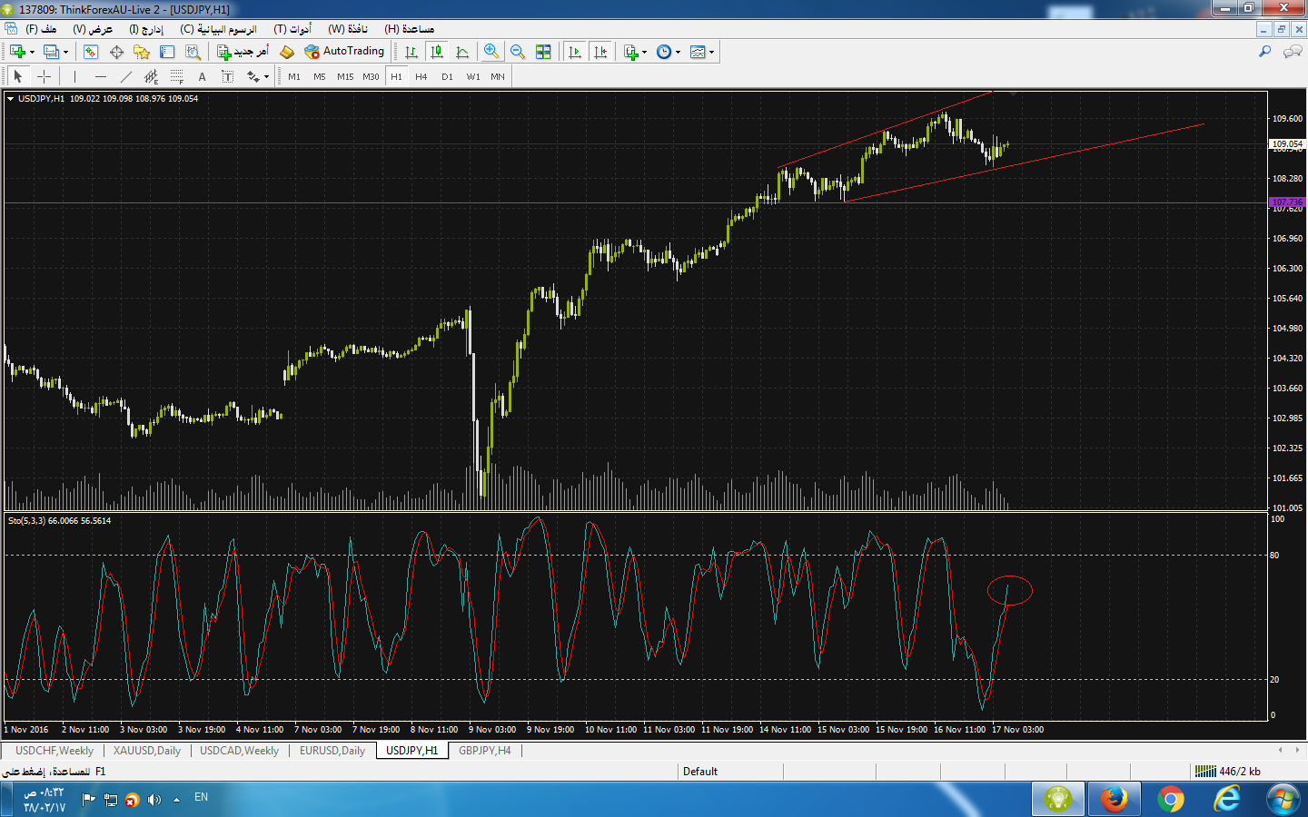Screen dimensions: 1308x817
Task: Select the Horizontal Line tool
Action: click(x=100, y=77)
